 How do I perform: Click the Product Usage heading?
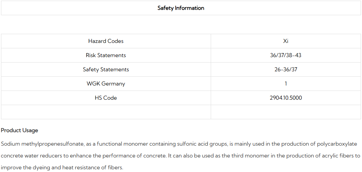[20, 130]
